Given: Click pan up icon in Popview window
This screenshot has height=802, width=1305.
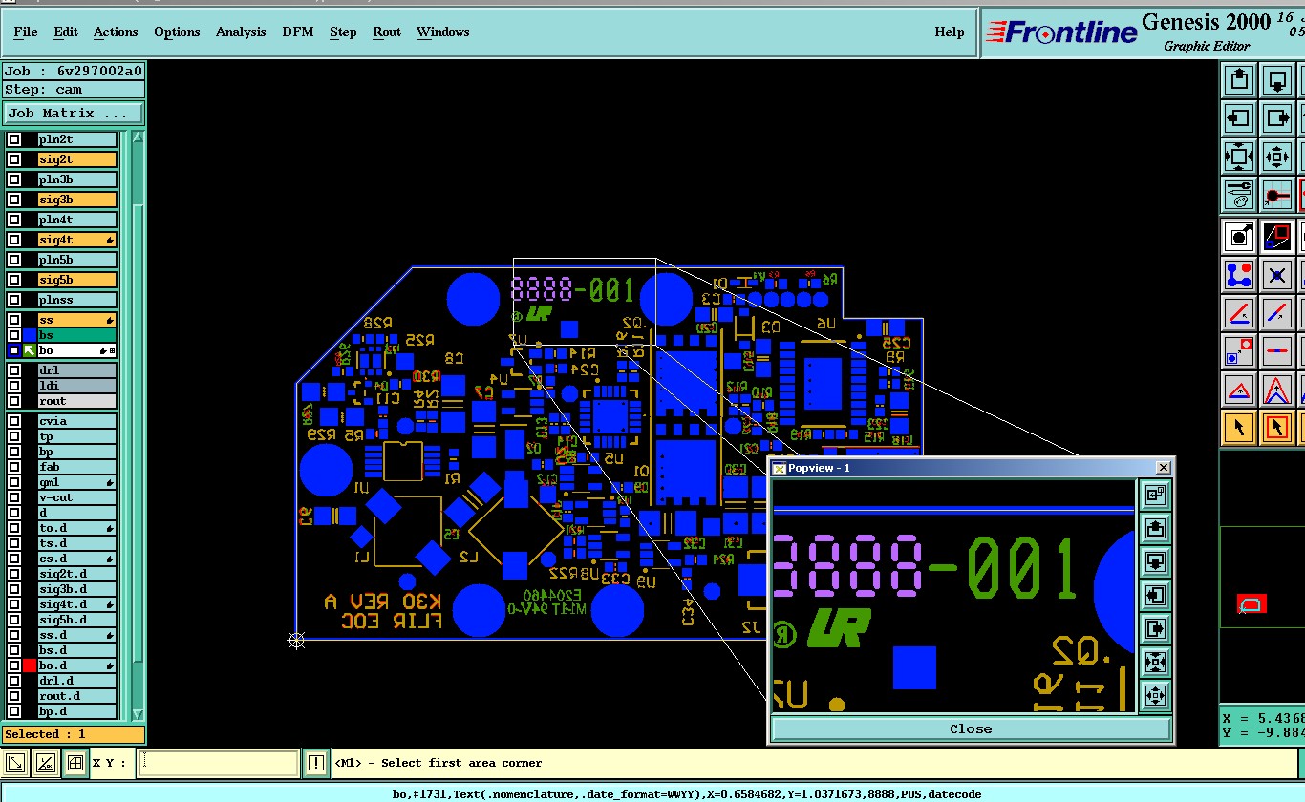Looking at the screenshot, I should [1155, 528].
